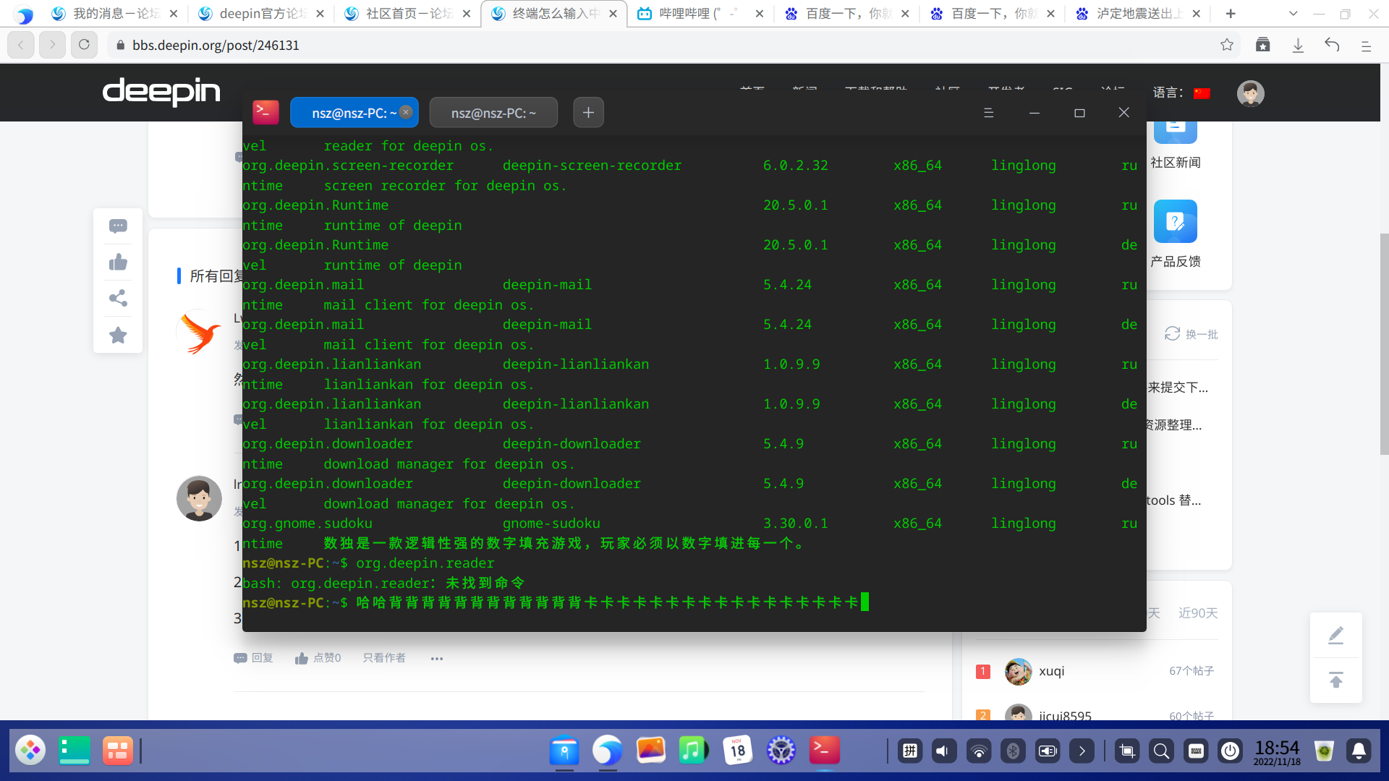Toggle the pinyin input method indicator
Viewport: 1389px width, 781px height.
[909, 751]
